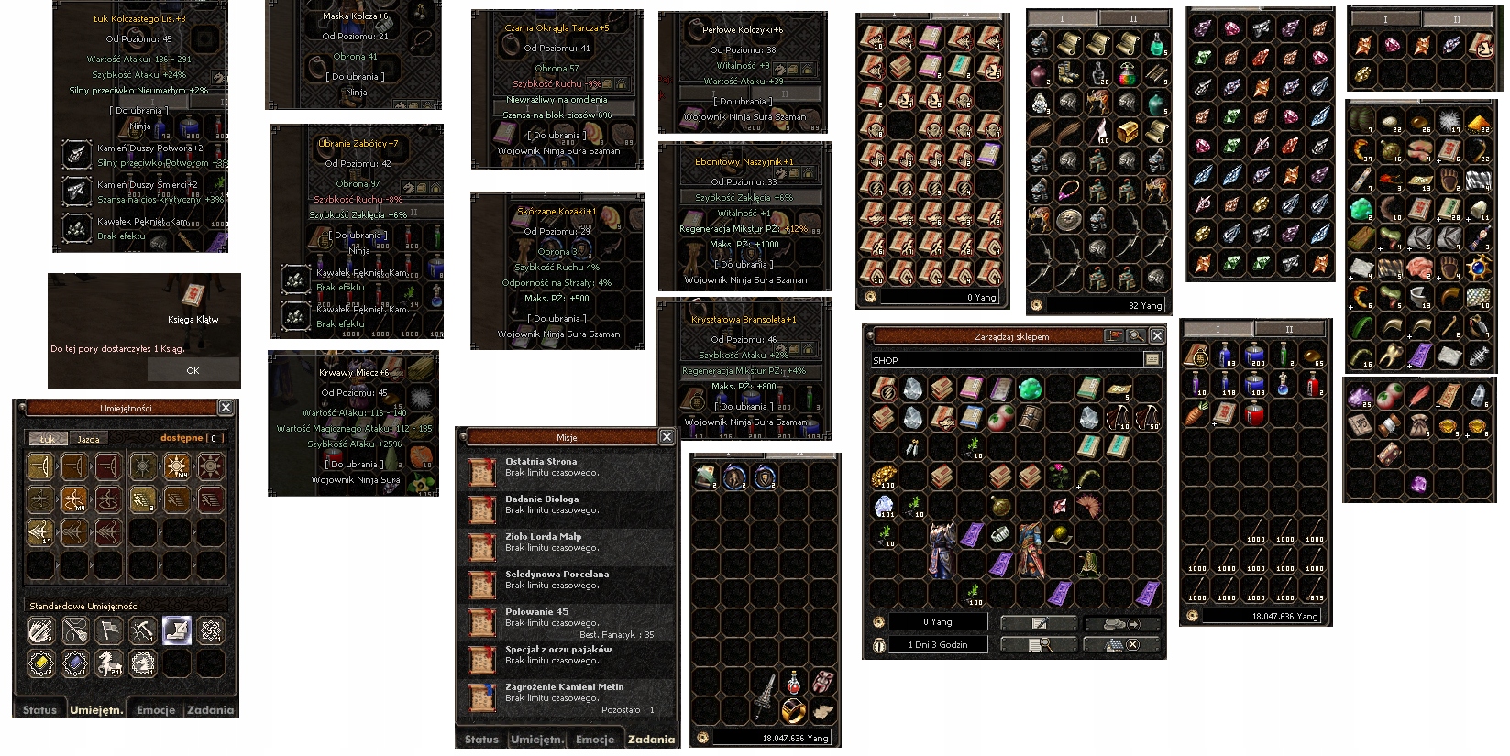Select the mining pickaxe standard skill
This screenshot has width=1510, height=756.
[142, 630]
